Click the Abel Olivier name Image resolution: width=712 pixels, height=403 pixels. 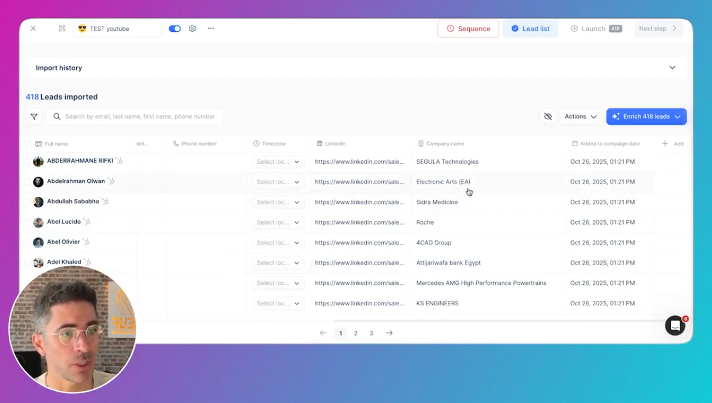[64, 242]
